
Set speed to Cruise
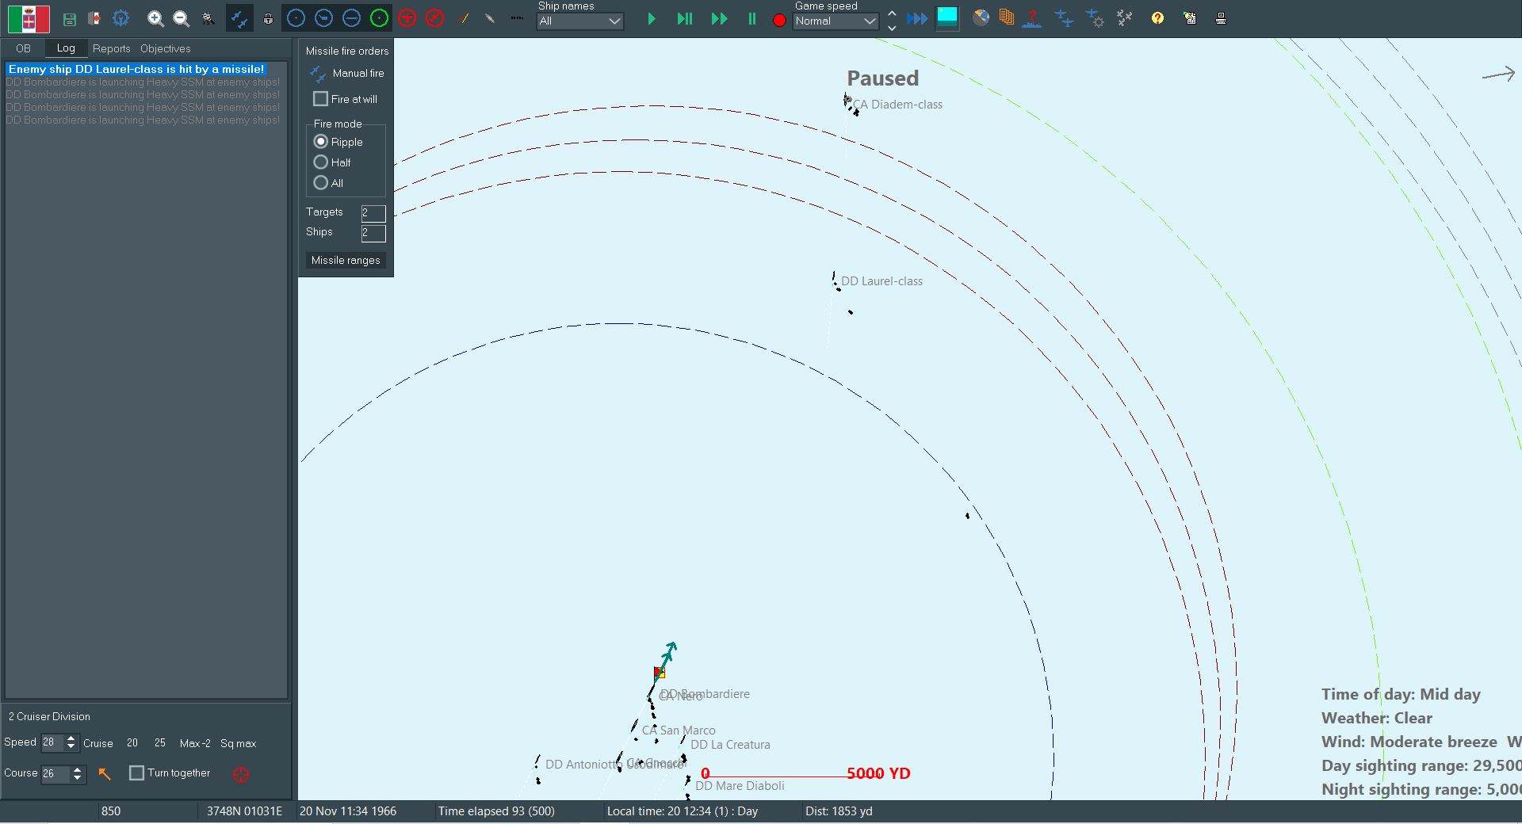point(98,743)
